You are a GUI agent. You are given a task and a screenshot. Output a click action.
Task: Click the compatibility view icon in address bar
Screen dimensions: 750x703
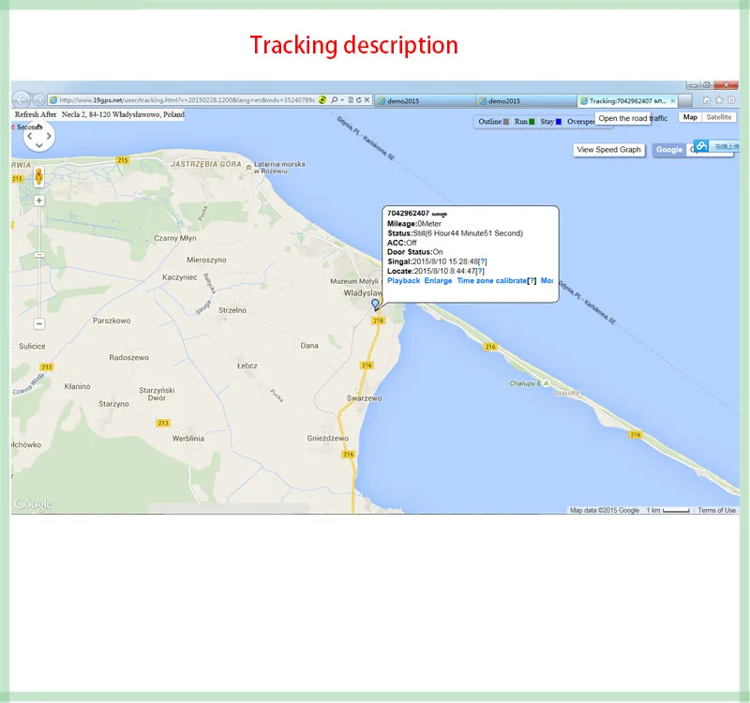click(322, 100)
